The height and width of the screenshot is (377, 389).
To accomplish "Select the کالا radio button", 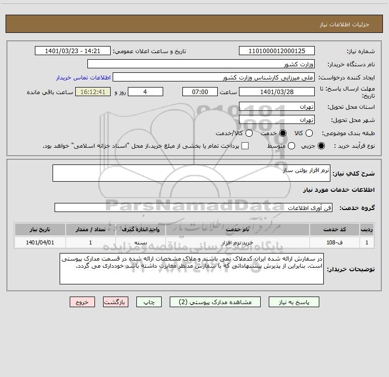I will (309, 133).
